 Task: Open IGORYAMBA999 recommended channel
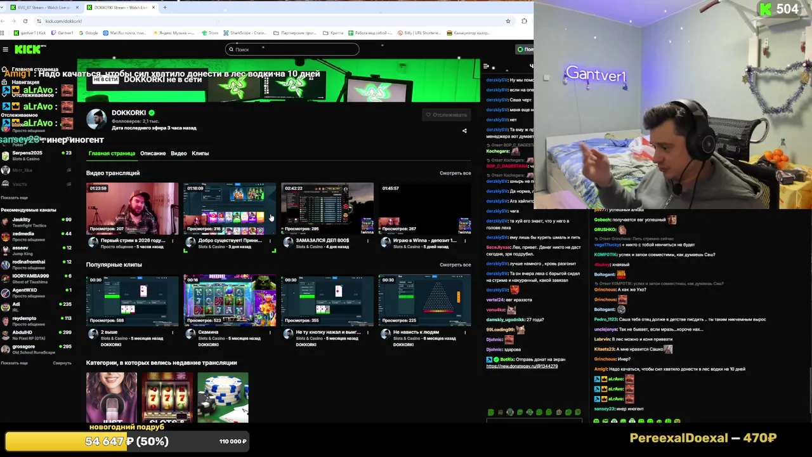point(36,279)
